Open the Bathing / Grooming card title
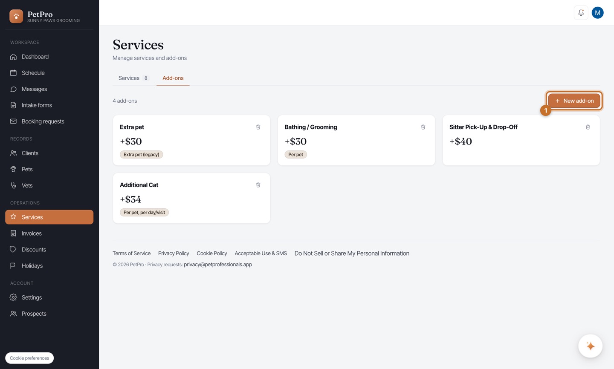This screenshot has height=369, width=614. 311,127
